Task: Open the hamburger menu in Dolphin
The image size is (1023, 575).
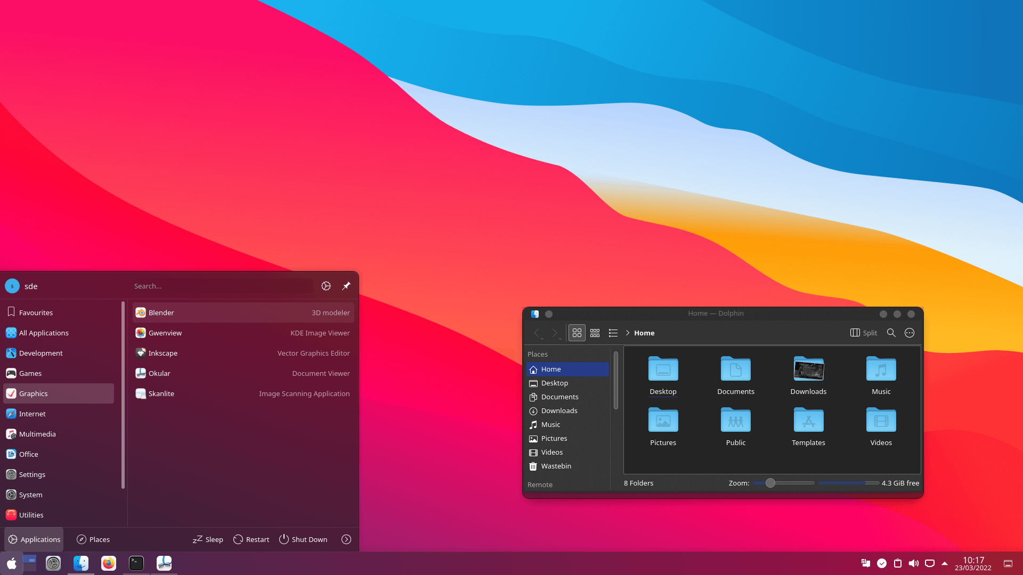Action: click(910, 333)
